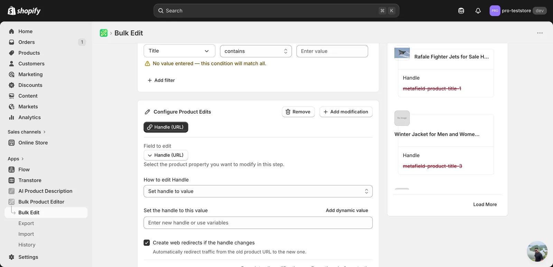
Task: Click the Enter value filter input field
Action: pos(332,51)
